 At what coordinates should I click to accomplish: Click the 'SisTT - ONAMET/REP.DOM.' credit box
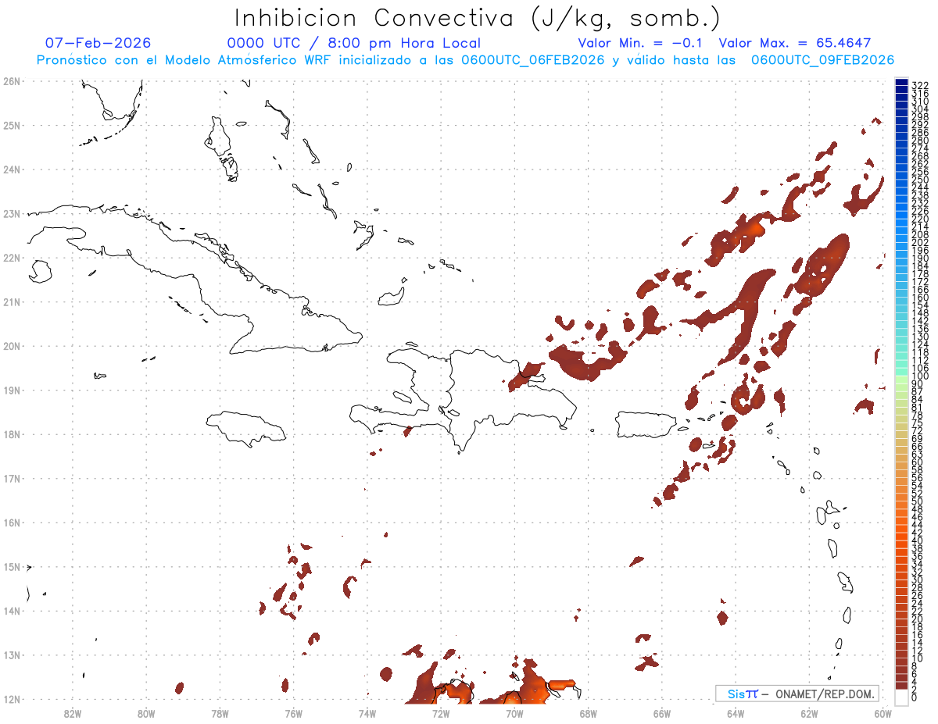[797, 694]
